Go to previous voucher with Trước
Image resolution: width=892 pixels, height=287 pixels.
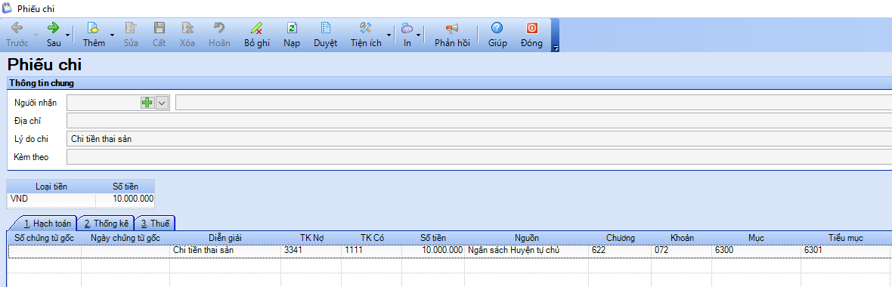17,35
